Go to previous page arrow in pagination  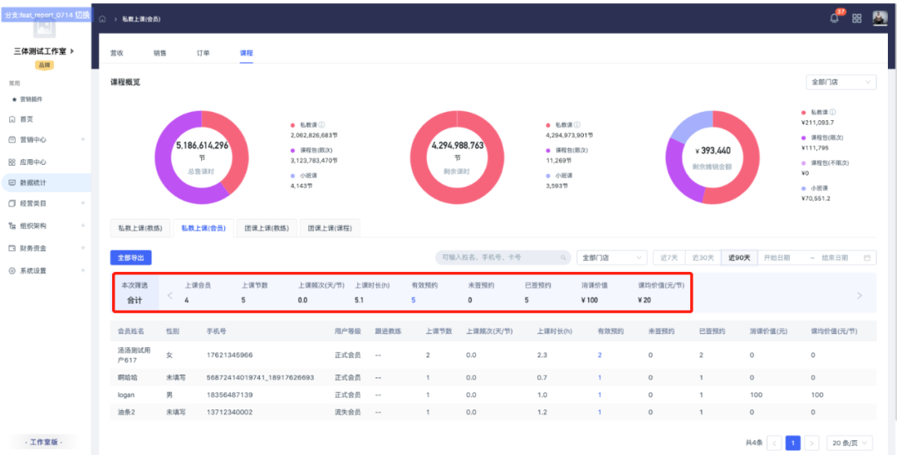click(775, 443)
